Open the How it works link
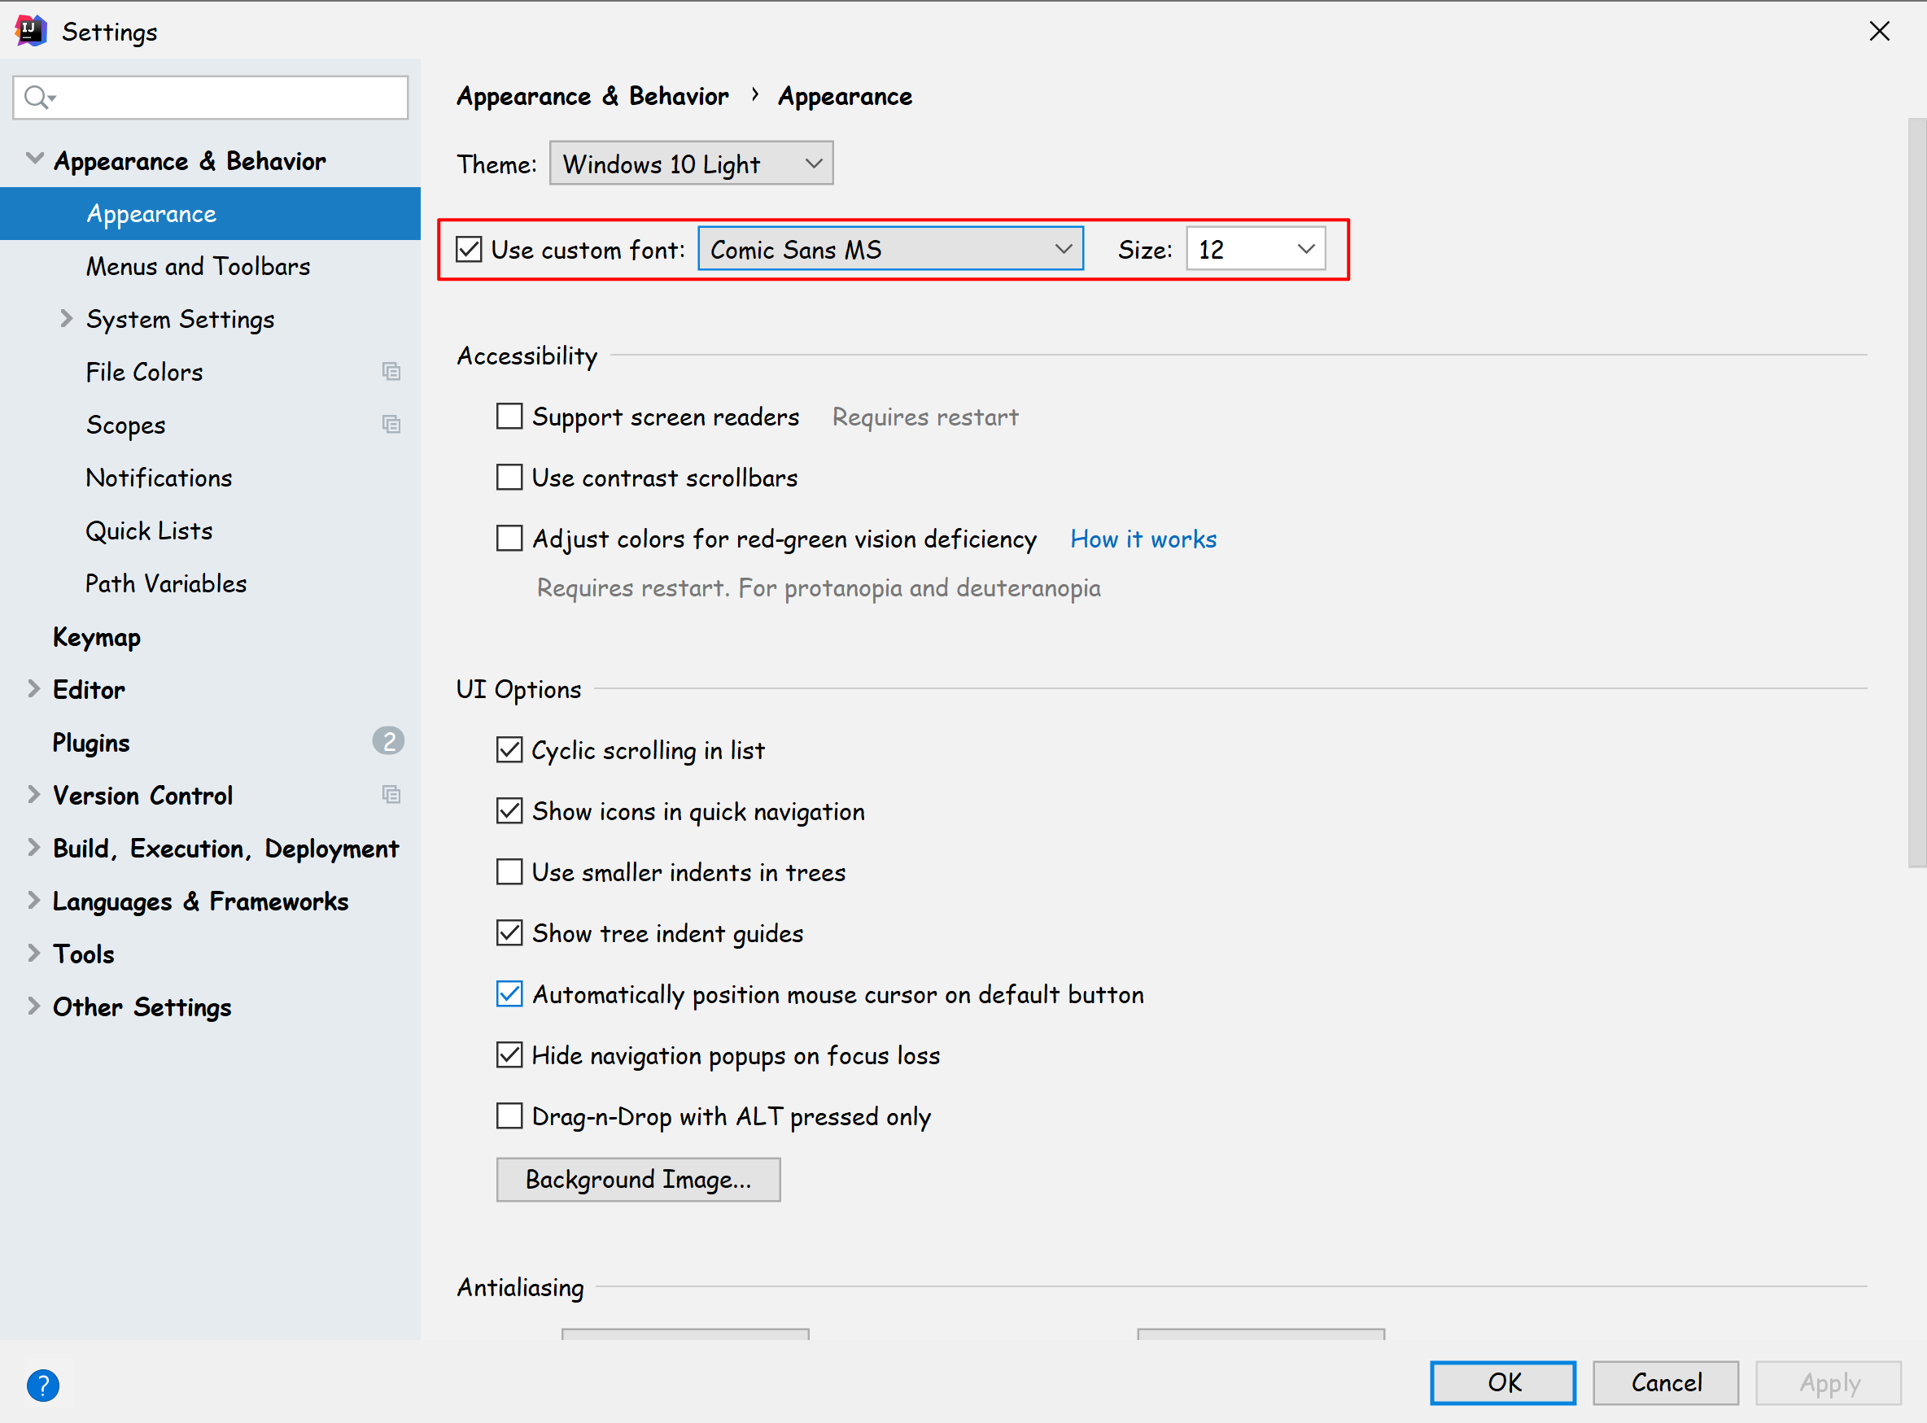1927x1423 pixels. point(1143,539)
